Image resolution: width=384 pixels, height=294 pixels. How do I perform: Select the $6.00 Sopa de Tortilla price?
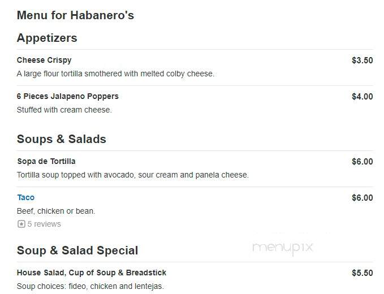click(362, 162)
